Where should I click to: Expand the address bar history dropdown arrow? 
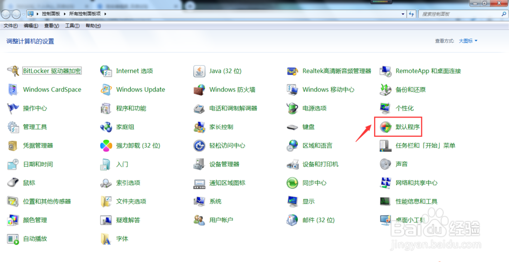click(403, 14)
